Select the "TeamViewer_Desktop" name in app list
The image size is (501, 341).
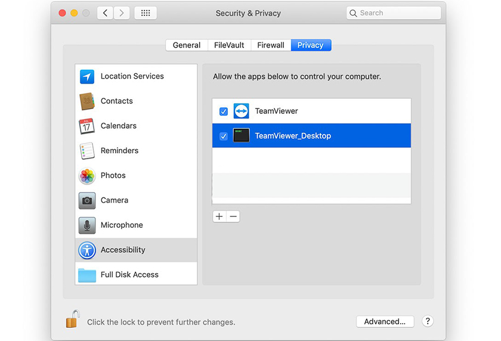click(293, 136)
